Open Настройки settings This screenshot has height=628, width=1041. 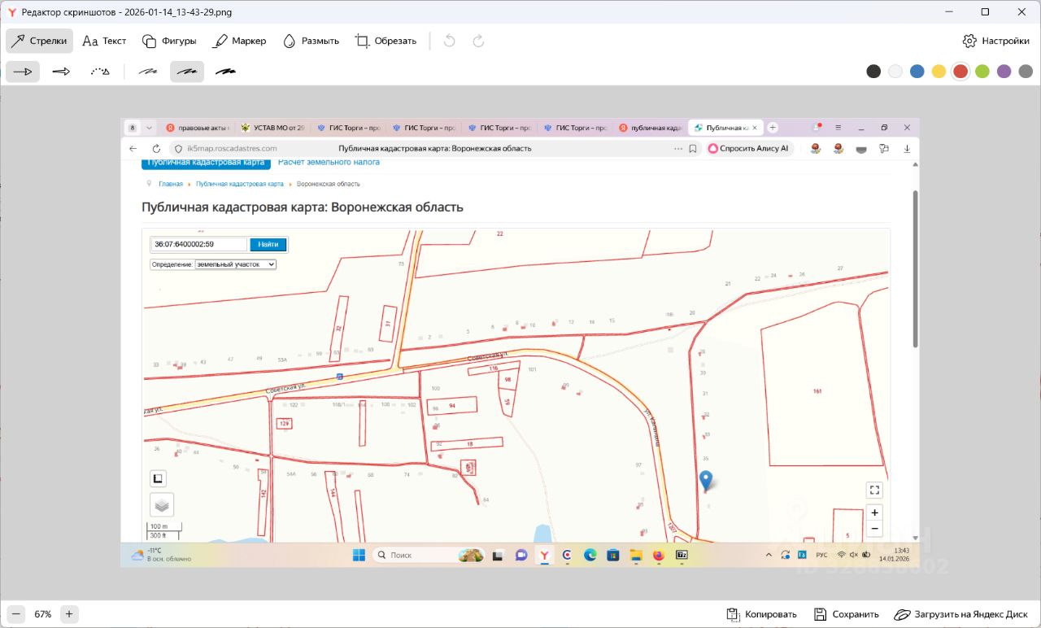click(x=995, y=41)
